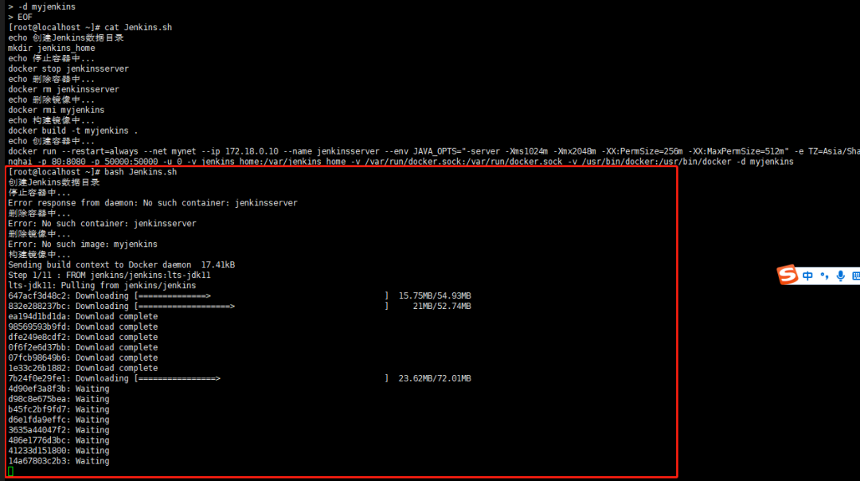
Task: Click the 'echo 创建容器中...' script line
Action: point(51,142)
